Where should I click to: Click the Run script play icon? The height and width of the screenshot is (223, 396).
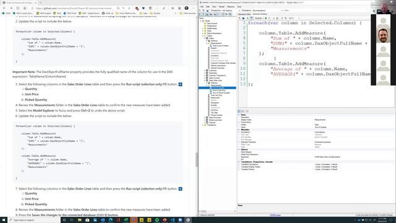pyautogui.click(x=247, y=18)
